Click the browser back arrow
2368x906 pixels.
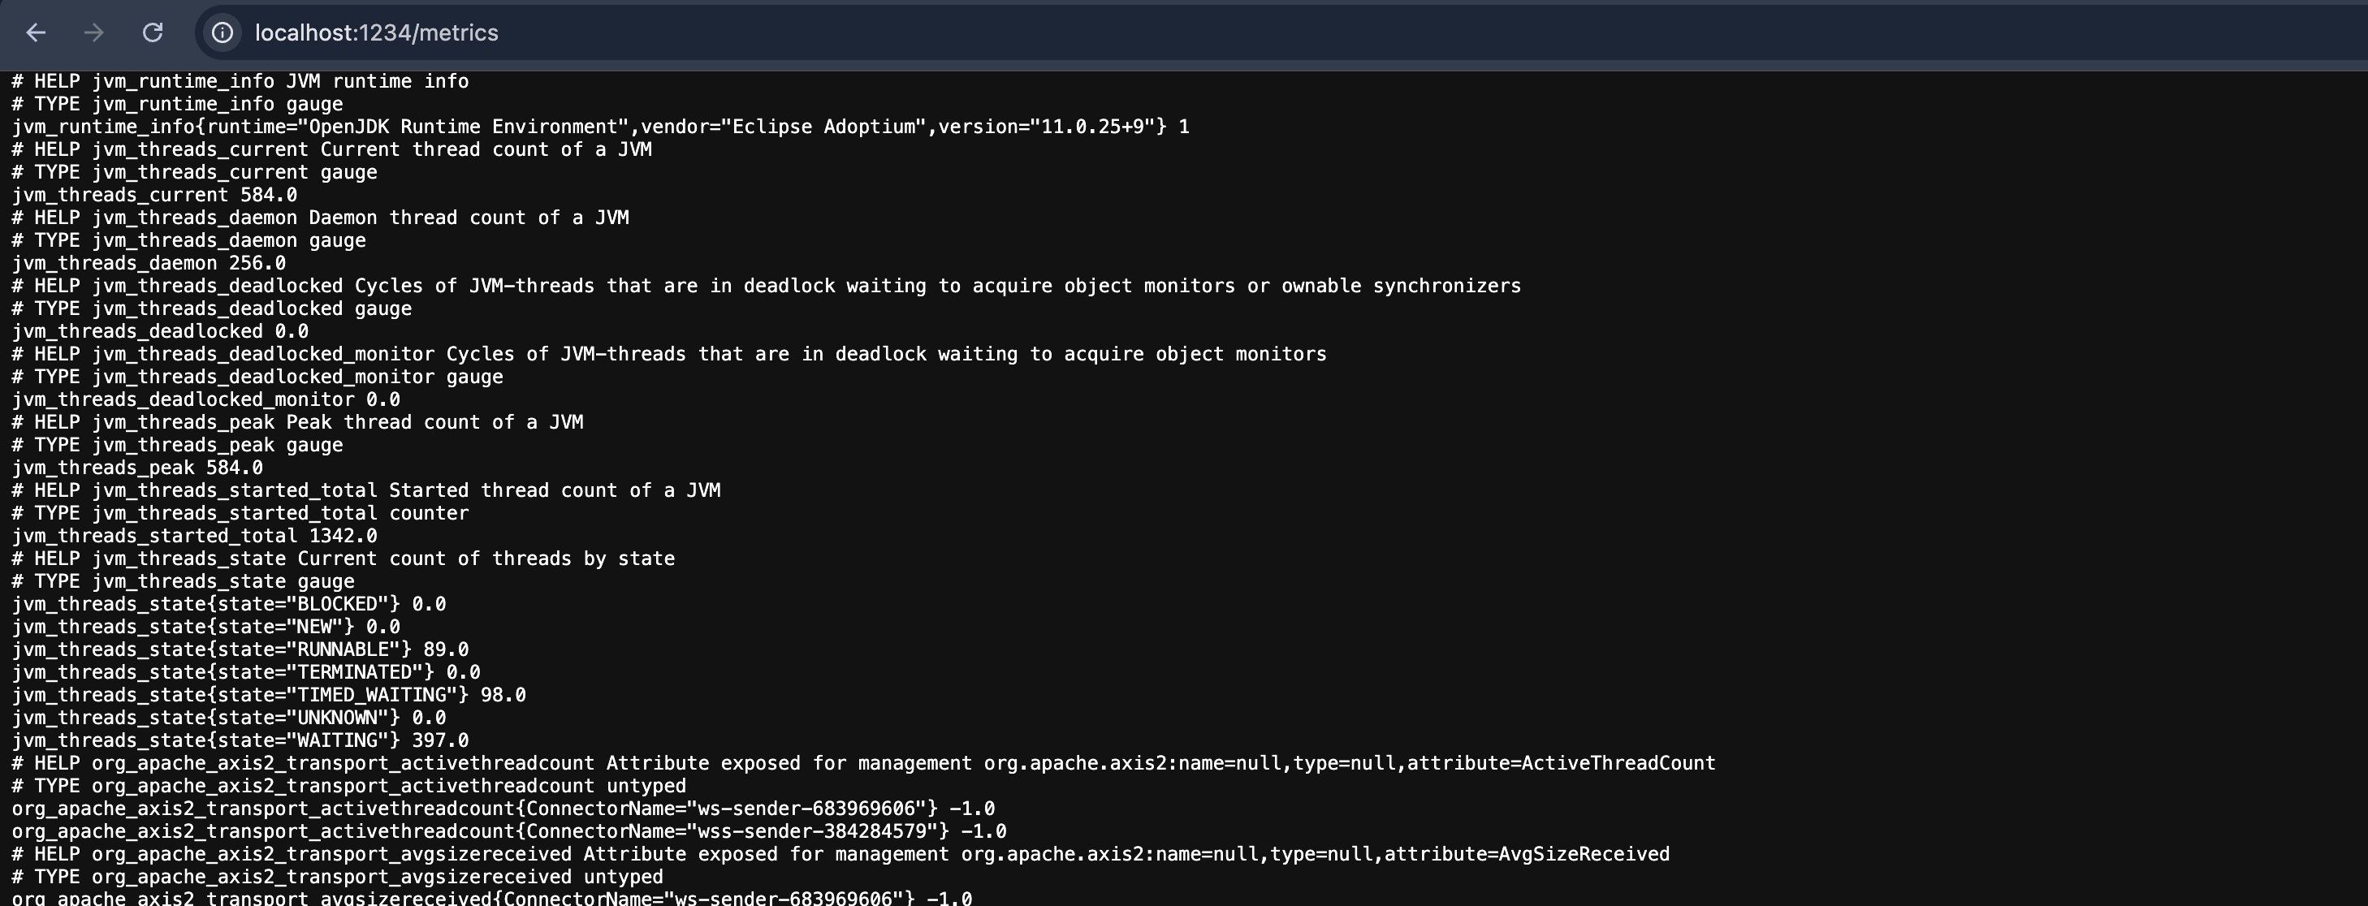pyautogui.click(x=36, y=33)
